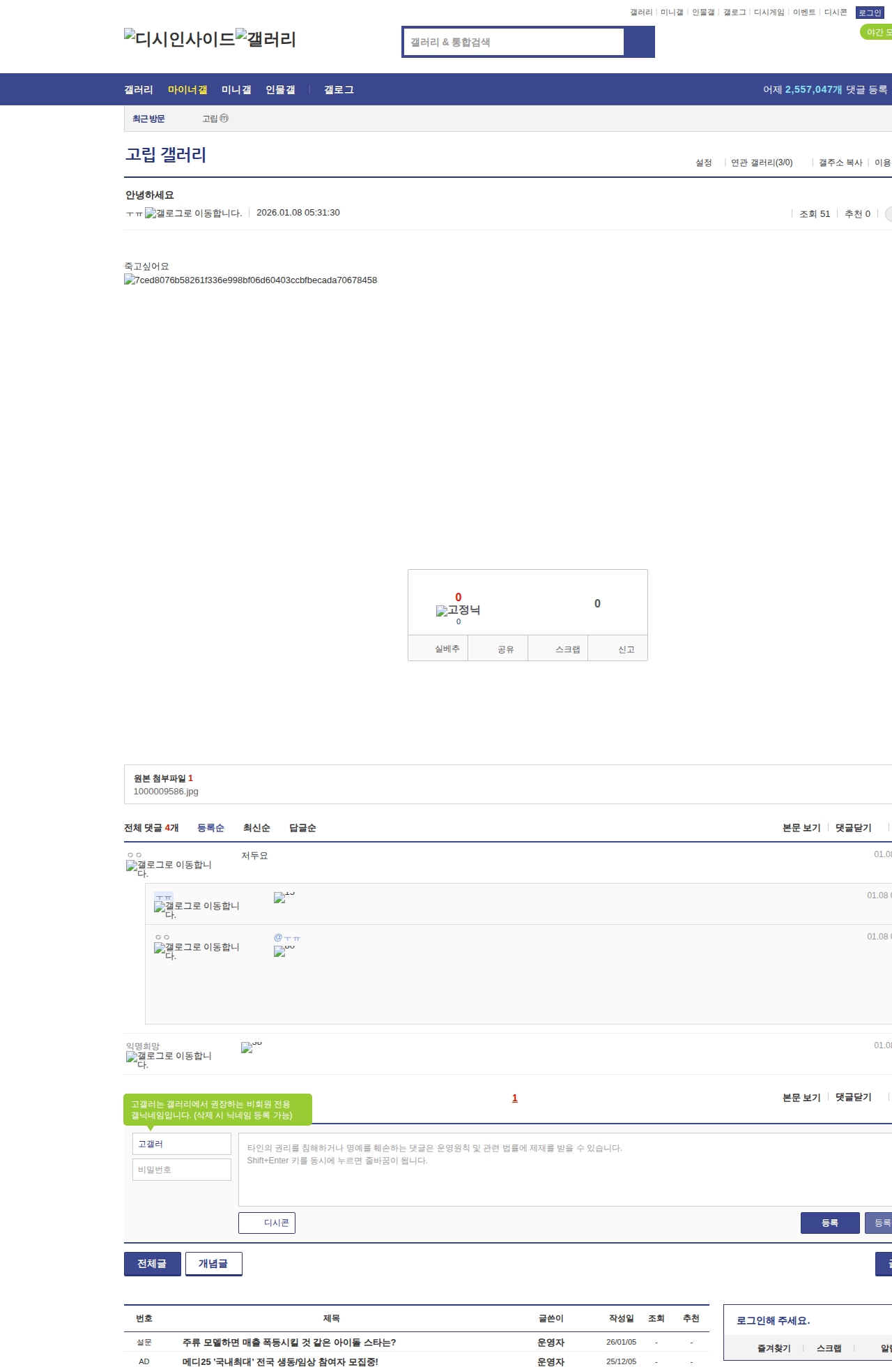Sort comments by 최신순
The height and width of the screenshot is (1367, 892).
(256, 828)
